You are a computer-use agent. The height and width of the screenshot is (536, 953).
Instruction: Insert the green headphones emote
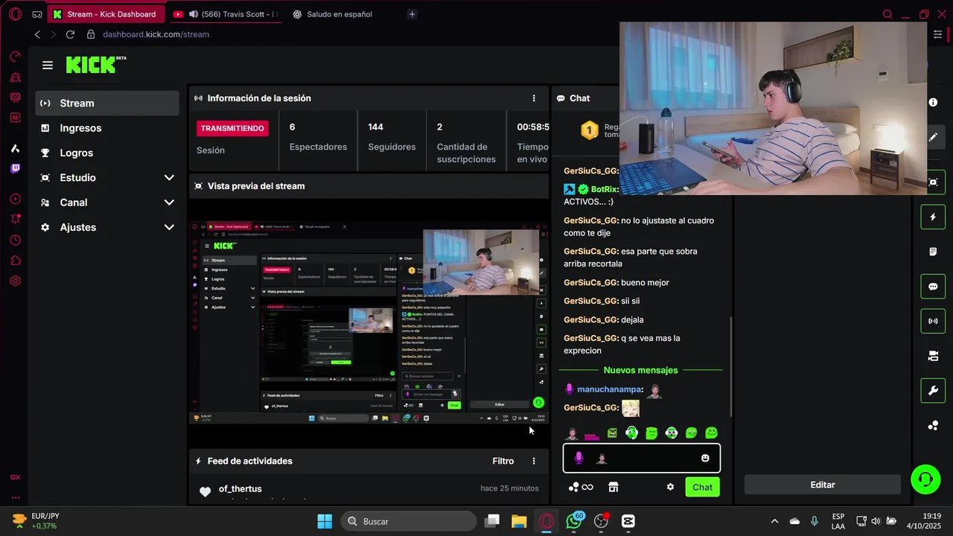[631, 433]
